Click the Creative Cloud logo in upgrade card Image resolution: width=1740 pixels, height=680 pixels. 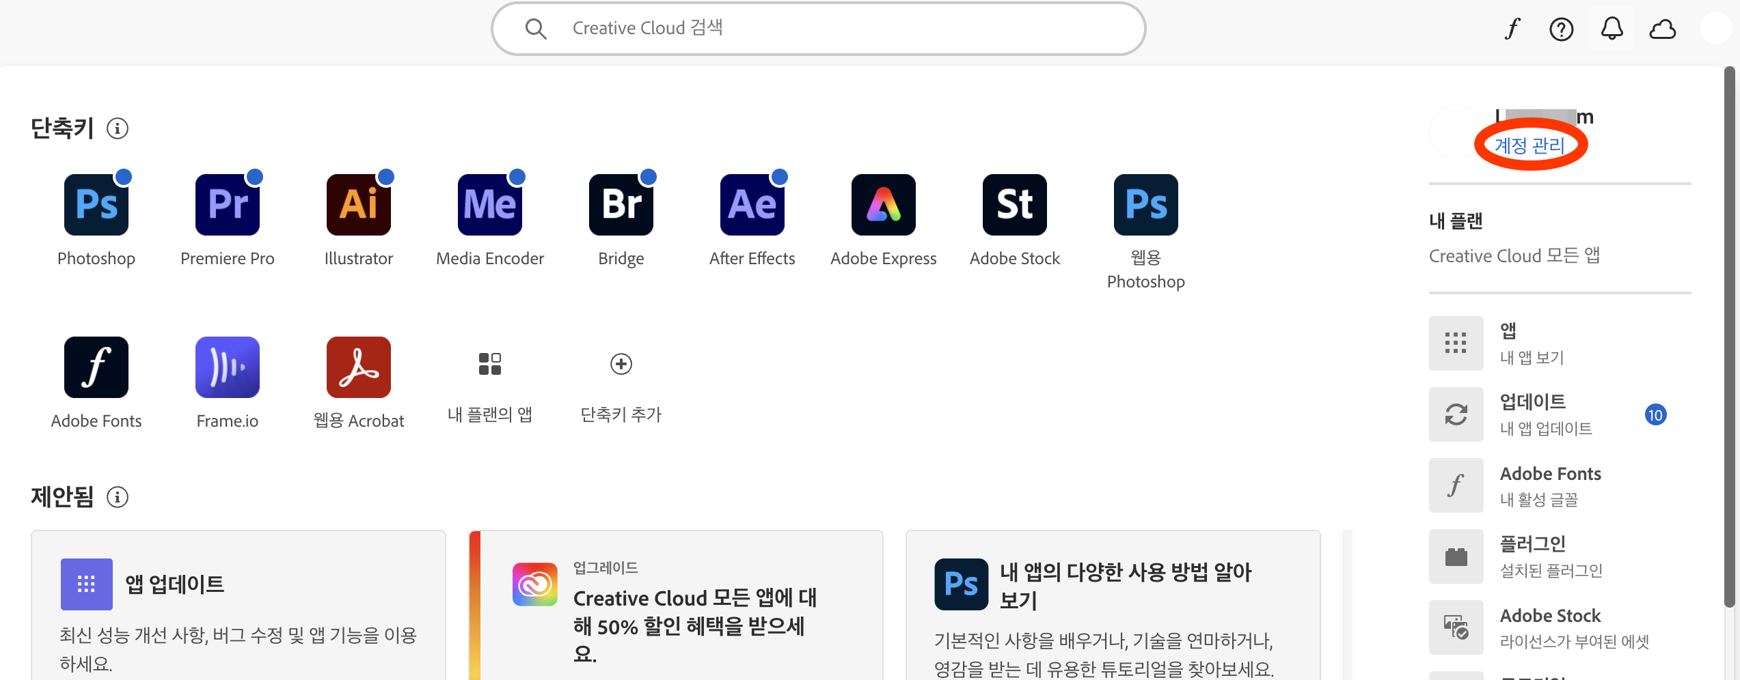coord(535,584)
